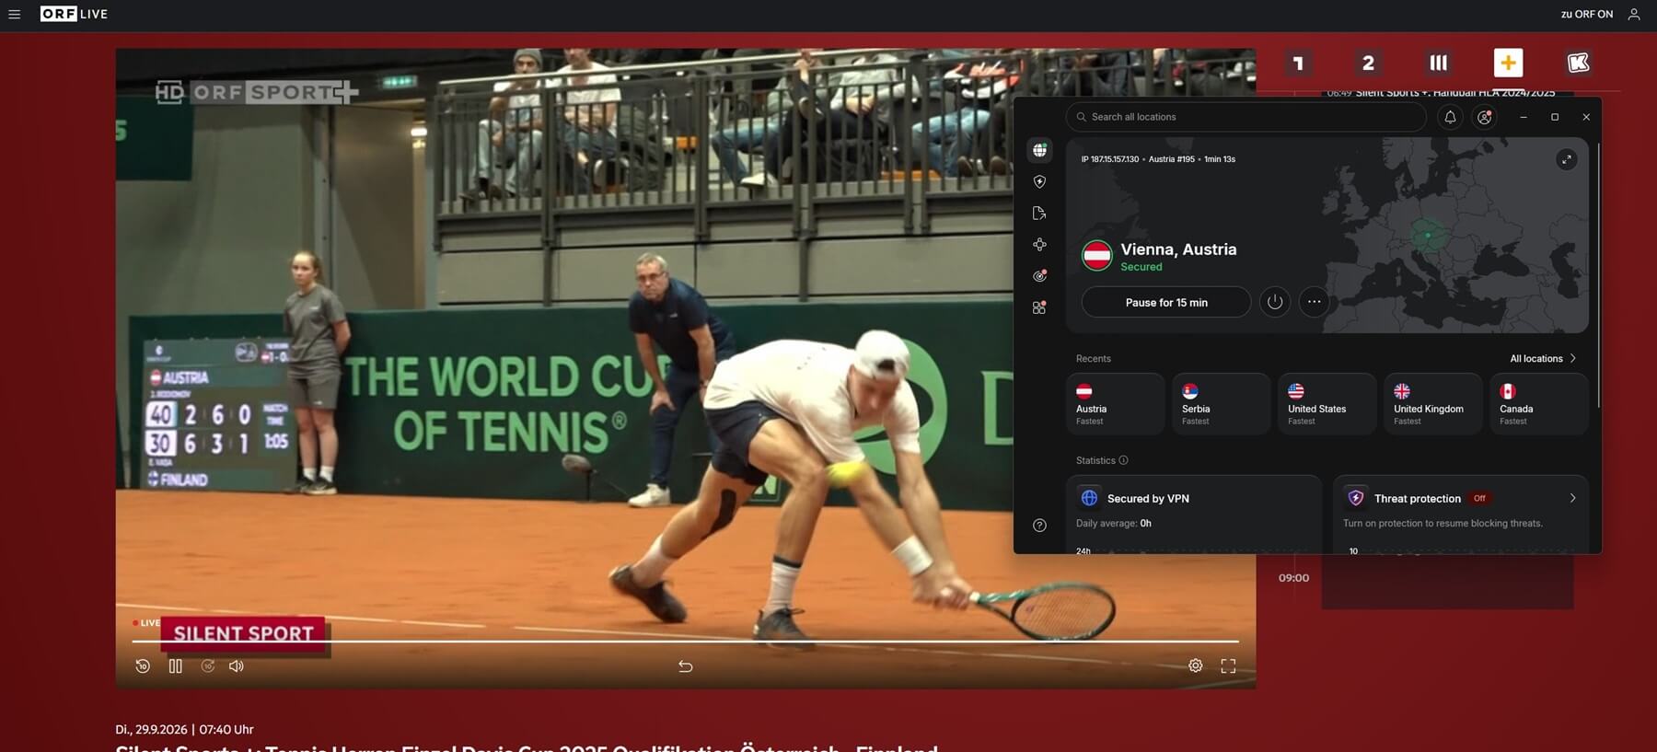Disconnect VPN with the power button

point(1275,302)
